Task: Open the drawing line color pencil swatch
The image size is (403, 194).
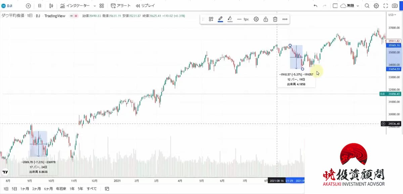Action: point(220,19)
